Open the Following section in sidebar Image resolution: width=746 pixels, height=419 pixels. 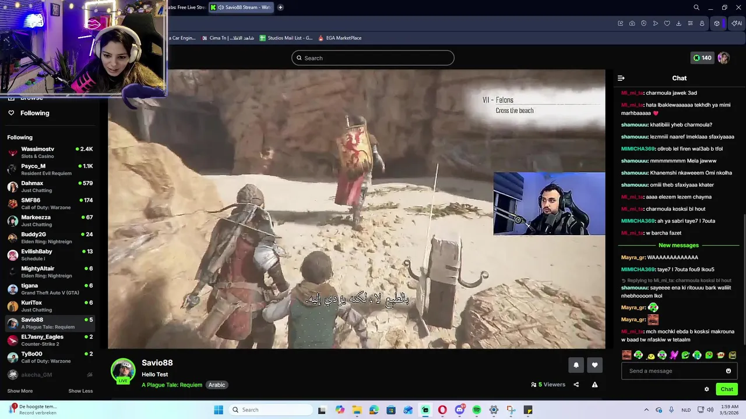point(34,113)
